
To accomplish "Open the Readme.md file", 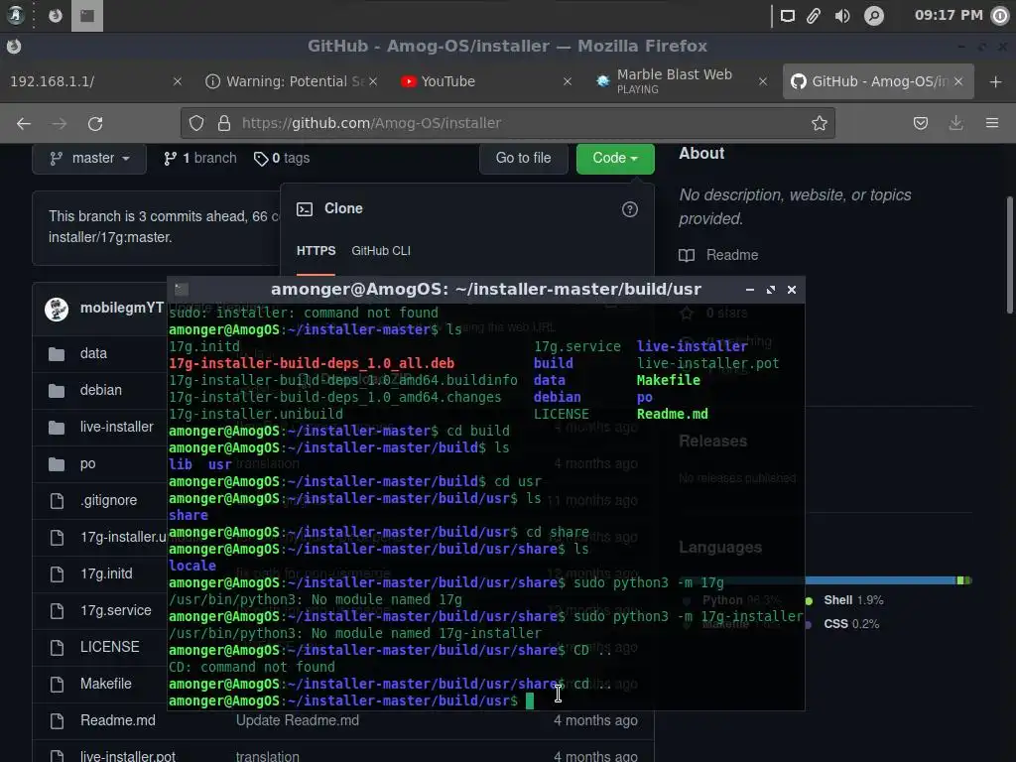I will [117, 720].
